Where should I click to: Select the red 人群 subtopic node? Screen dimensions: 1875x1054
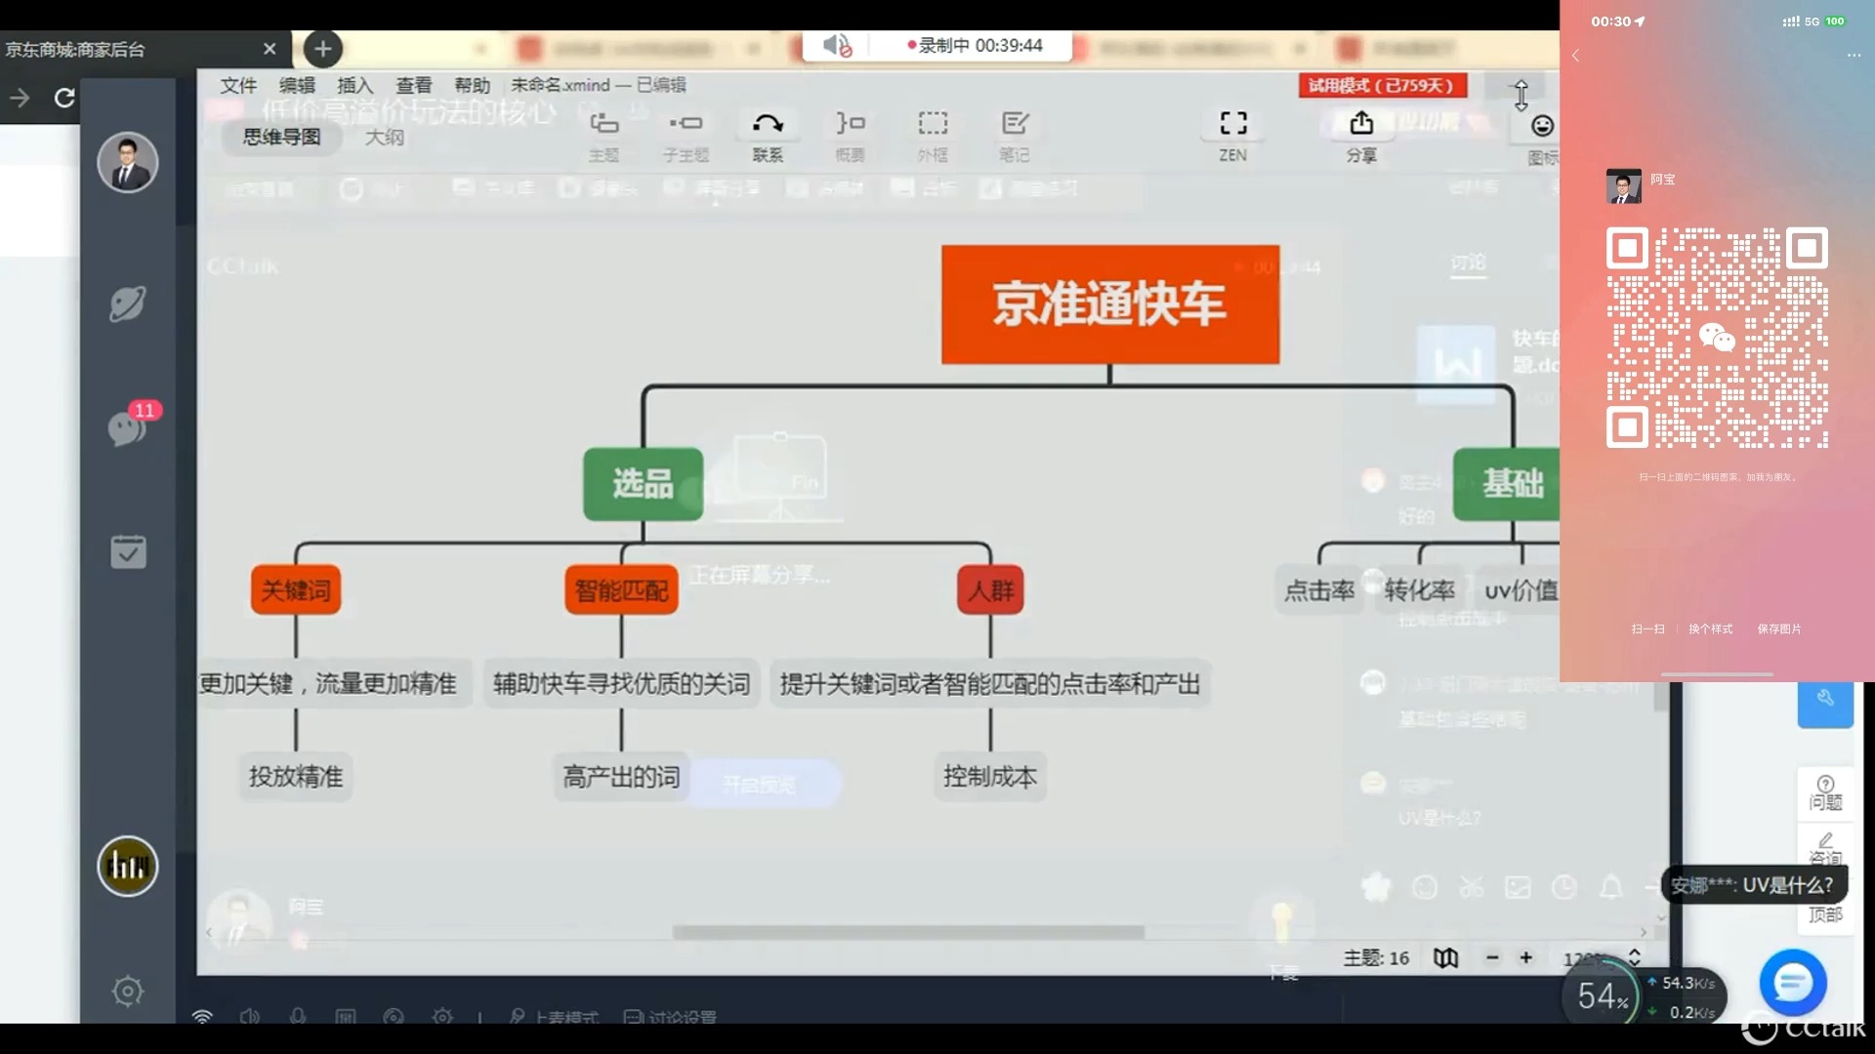click(x=990, y=589)
